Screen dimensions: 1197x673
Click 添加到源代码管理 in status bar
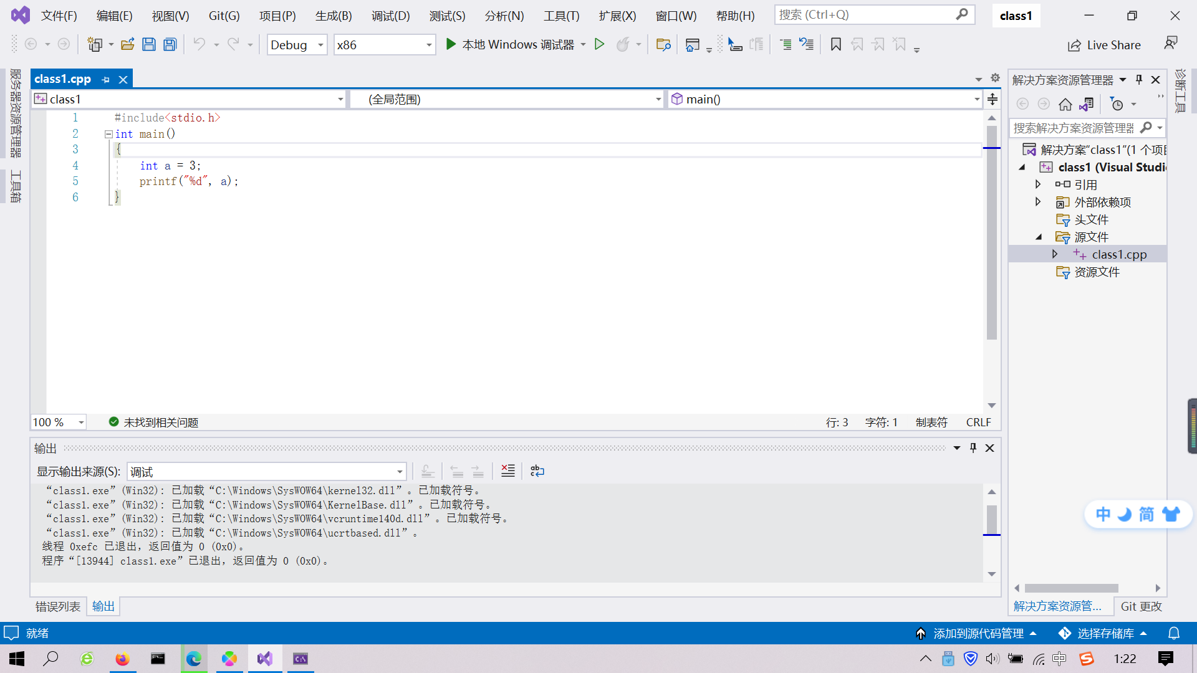coord(978,633)
